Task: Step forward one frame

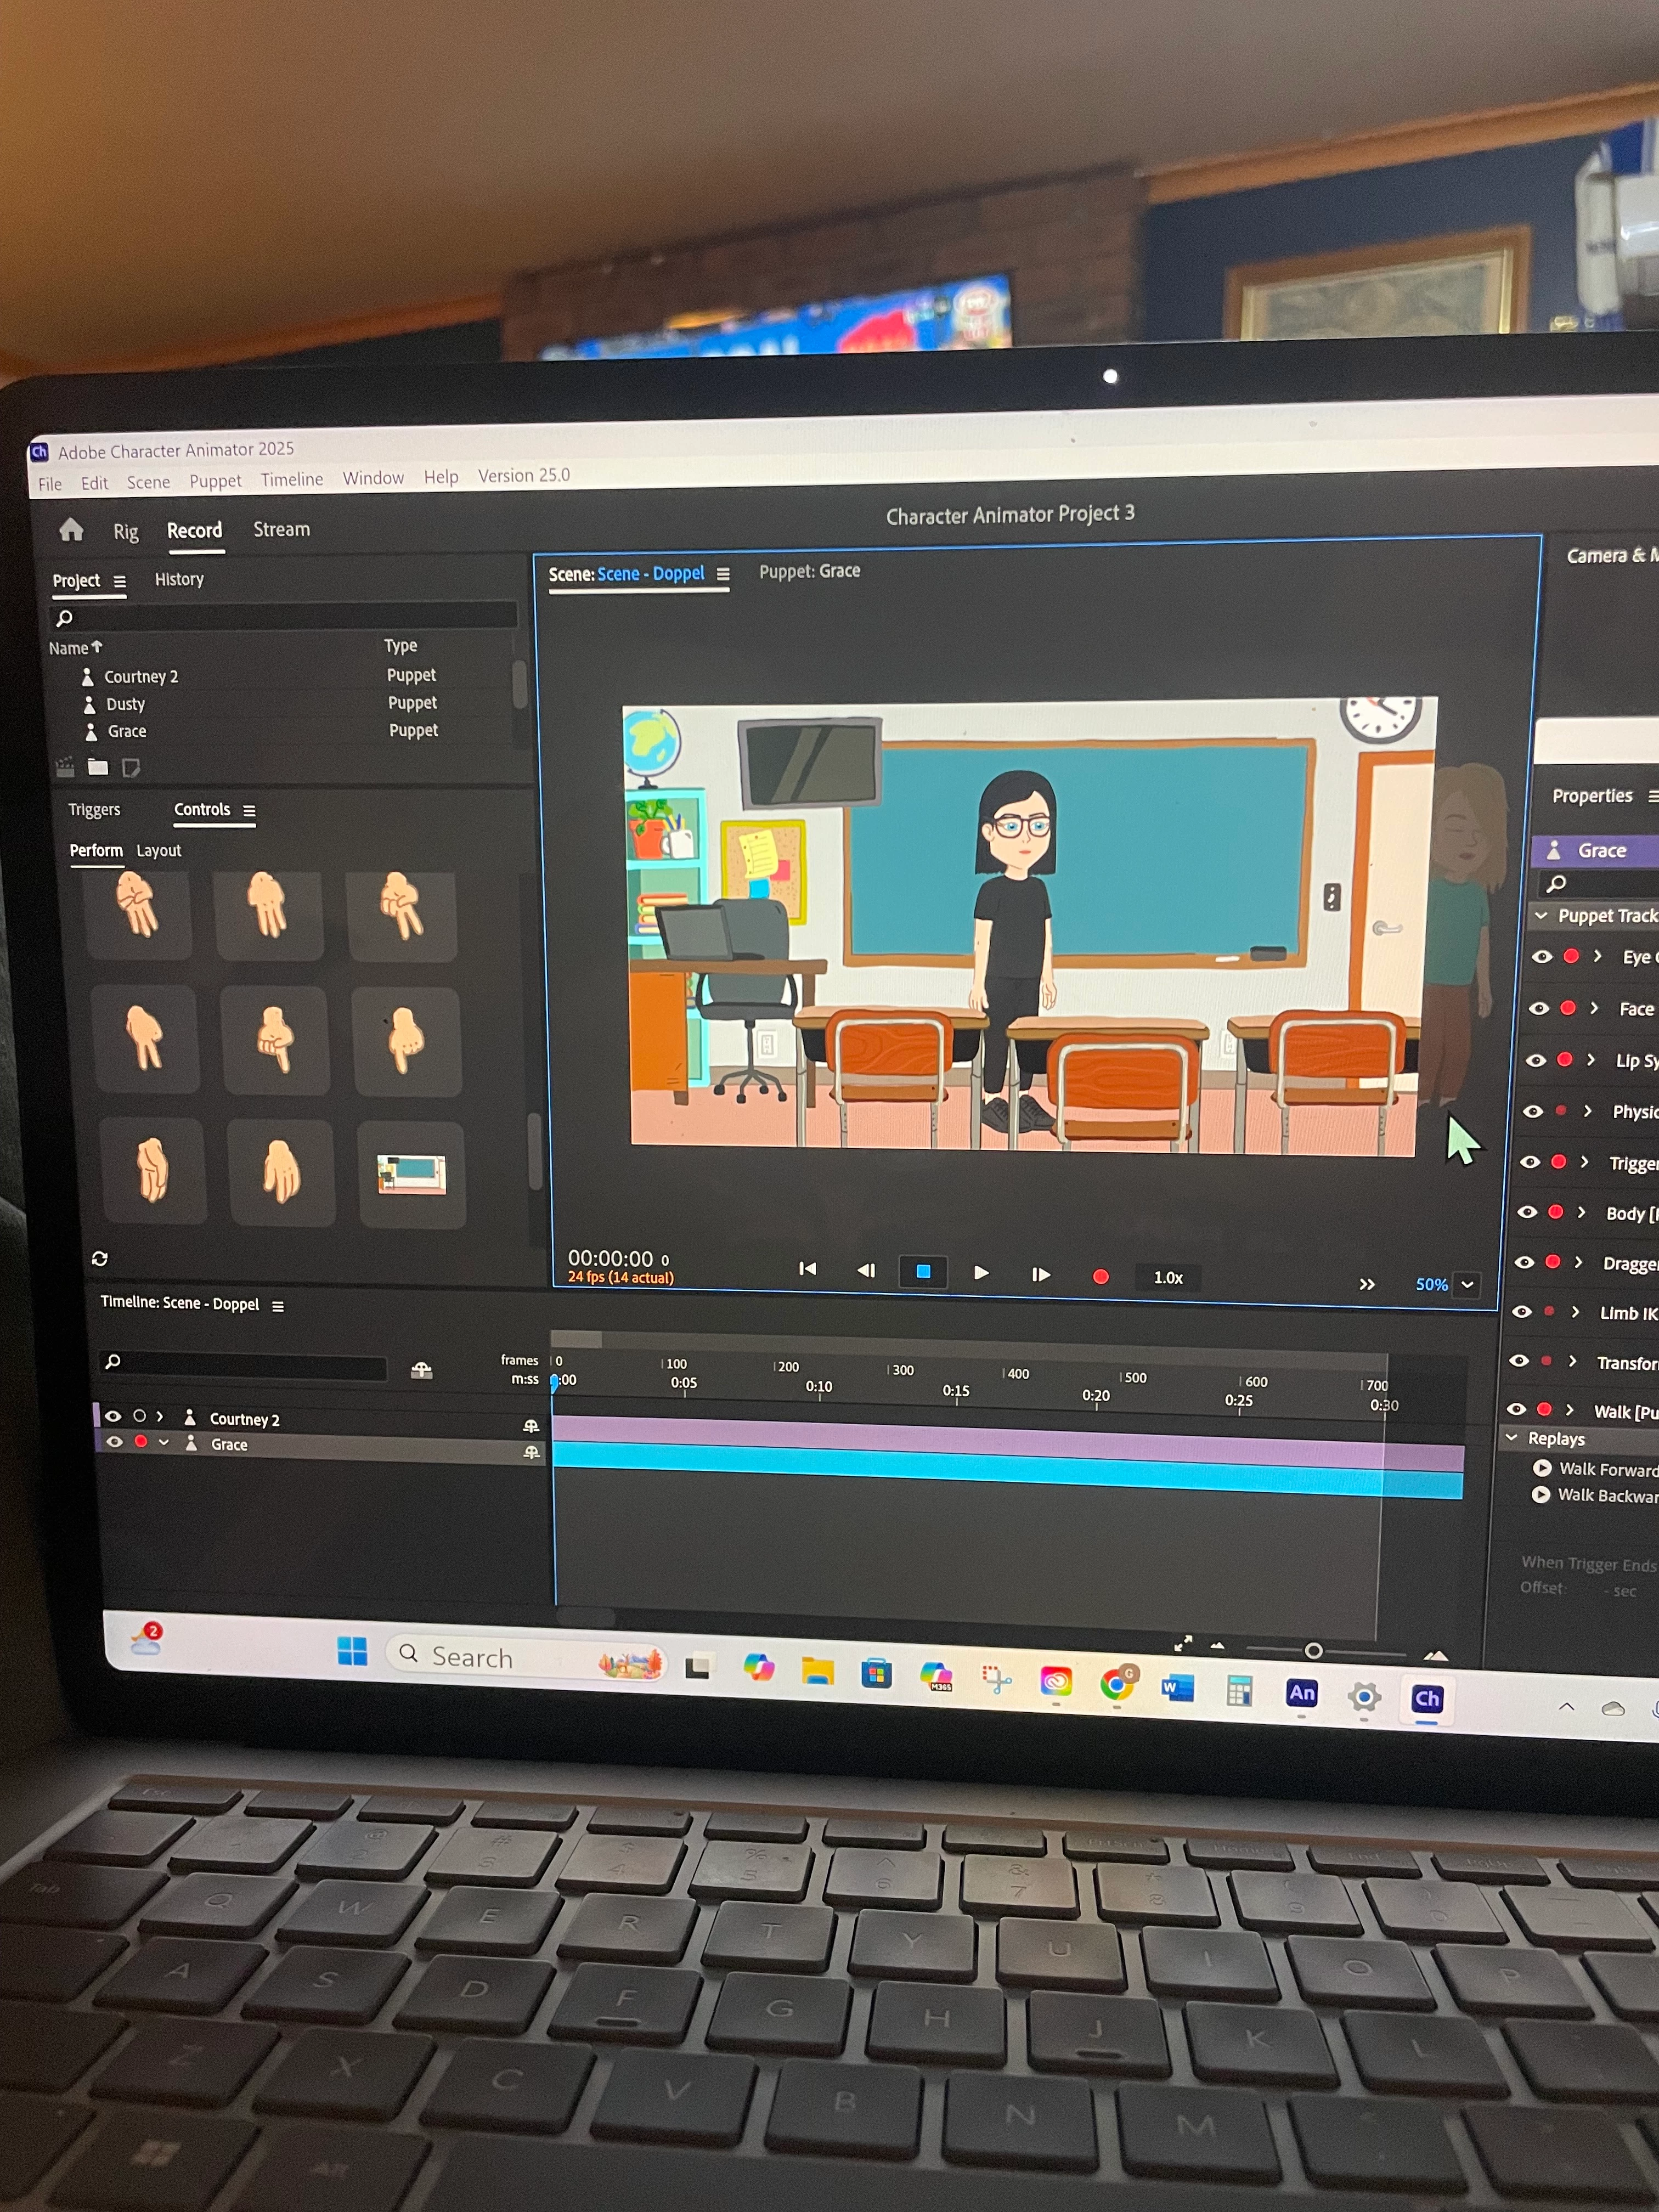Action: (1041, 1274)
